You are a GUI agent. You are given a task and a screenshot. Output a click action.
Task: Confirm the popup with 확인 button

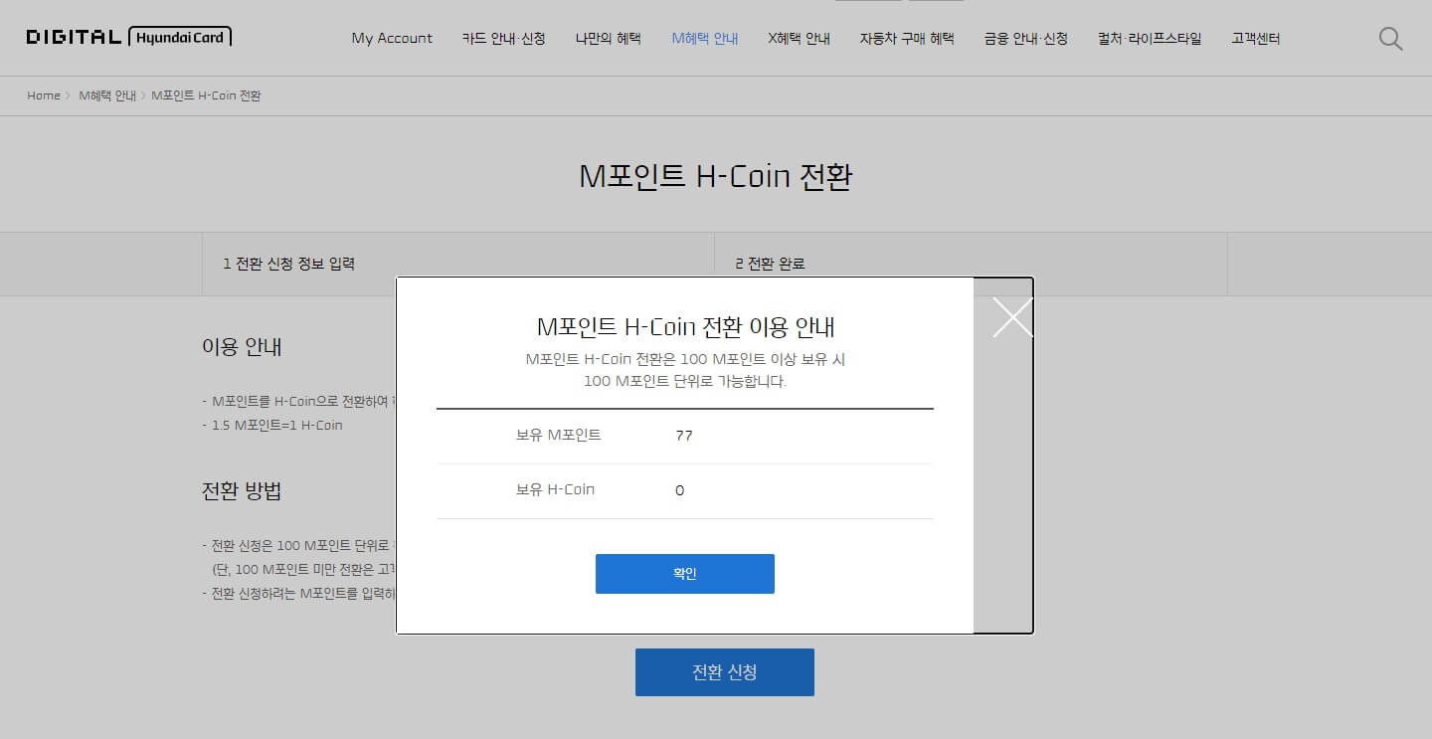pos(685,574)
